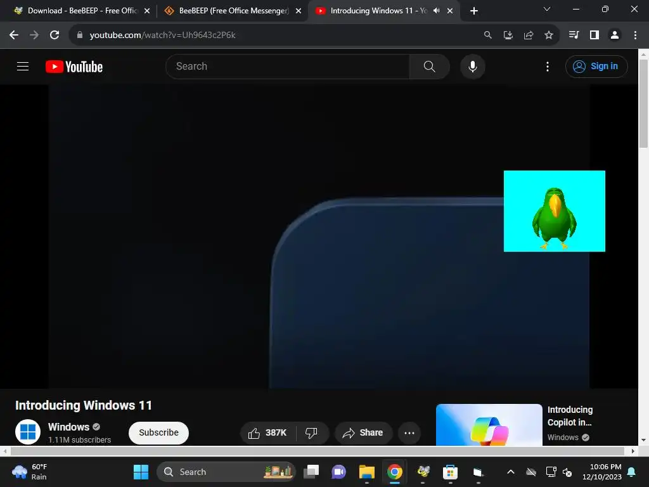Click the network display tray icon
Image resolution: width=649 pixels, height=487 pixels.
click(551, 472)
